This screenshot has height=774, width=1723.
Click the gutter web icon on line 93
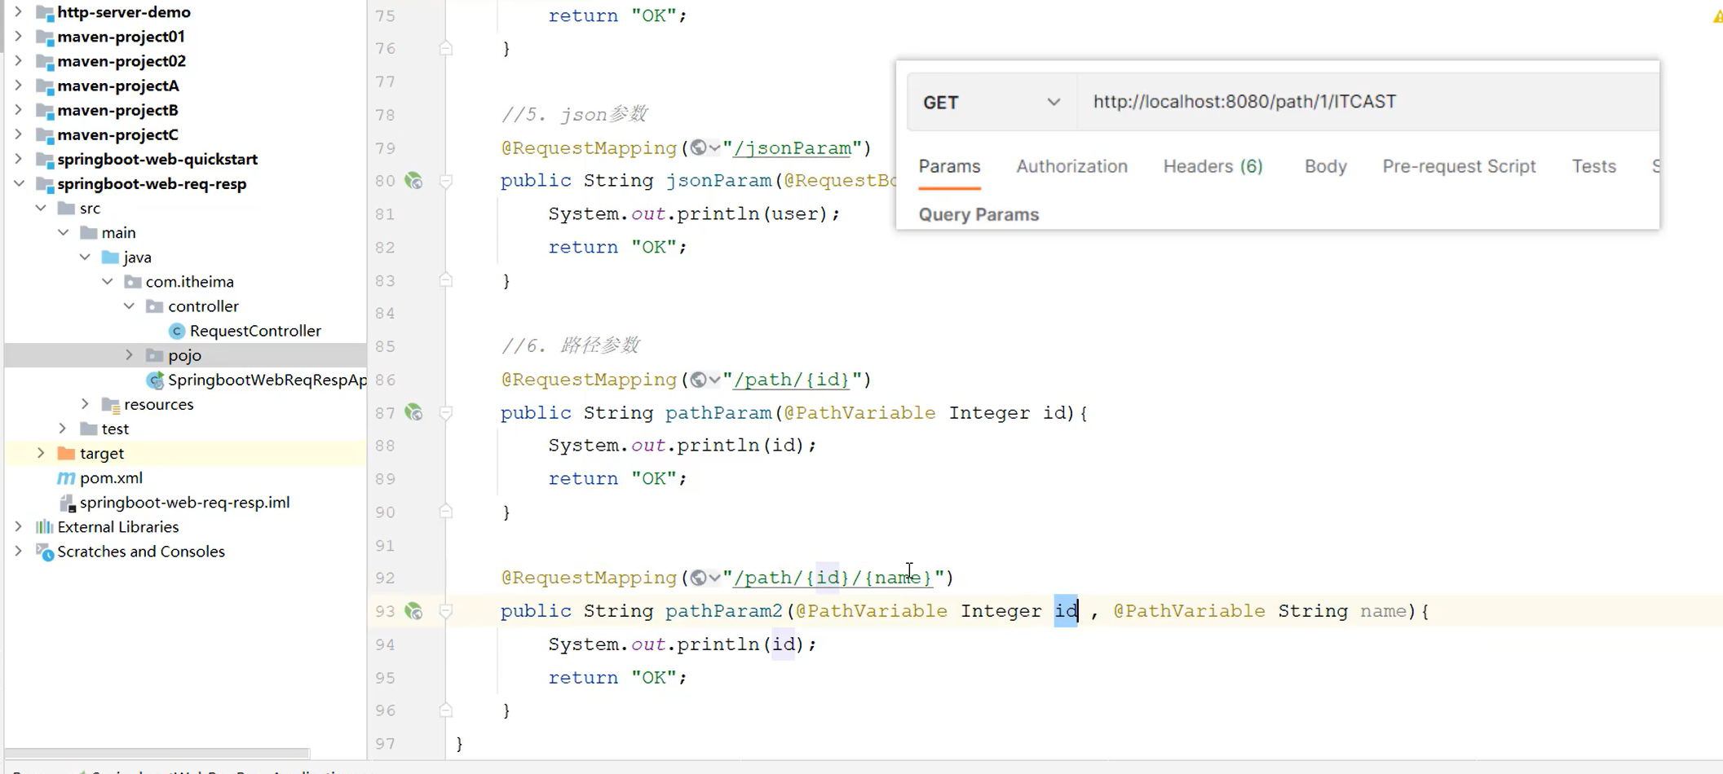(414, 611)
